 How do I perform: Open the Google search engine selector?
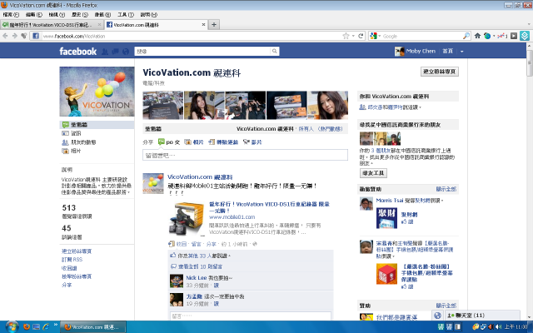[376, 36]
